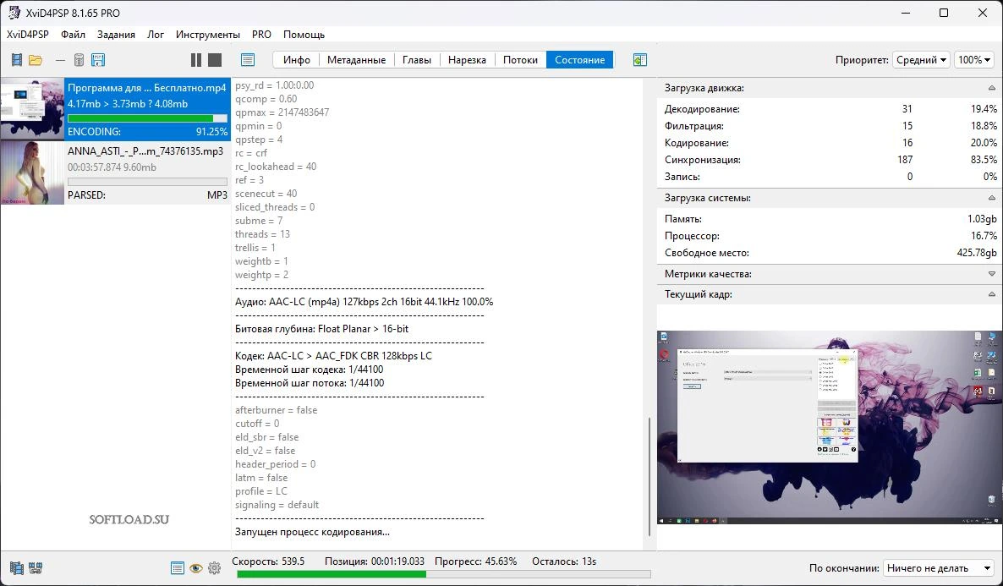This screenshot has width=1003, height=586.
Task: Click the Свободное место 425.78gb row
Action: (x=830, y=253)
